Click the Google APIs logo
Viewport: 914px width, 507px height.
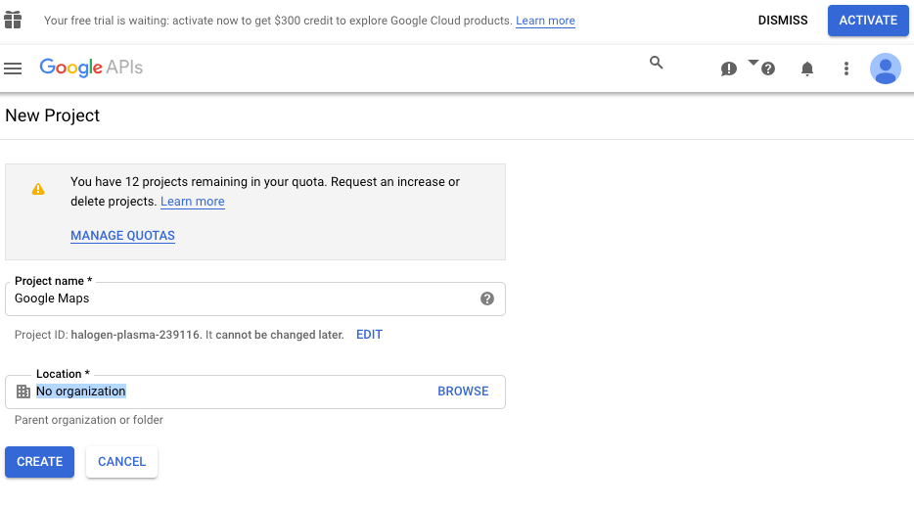(91, 68)
